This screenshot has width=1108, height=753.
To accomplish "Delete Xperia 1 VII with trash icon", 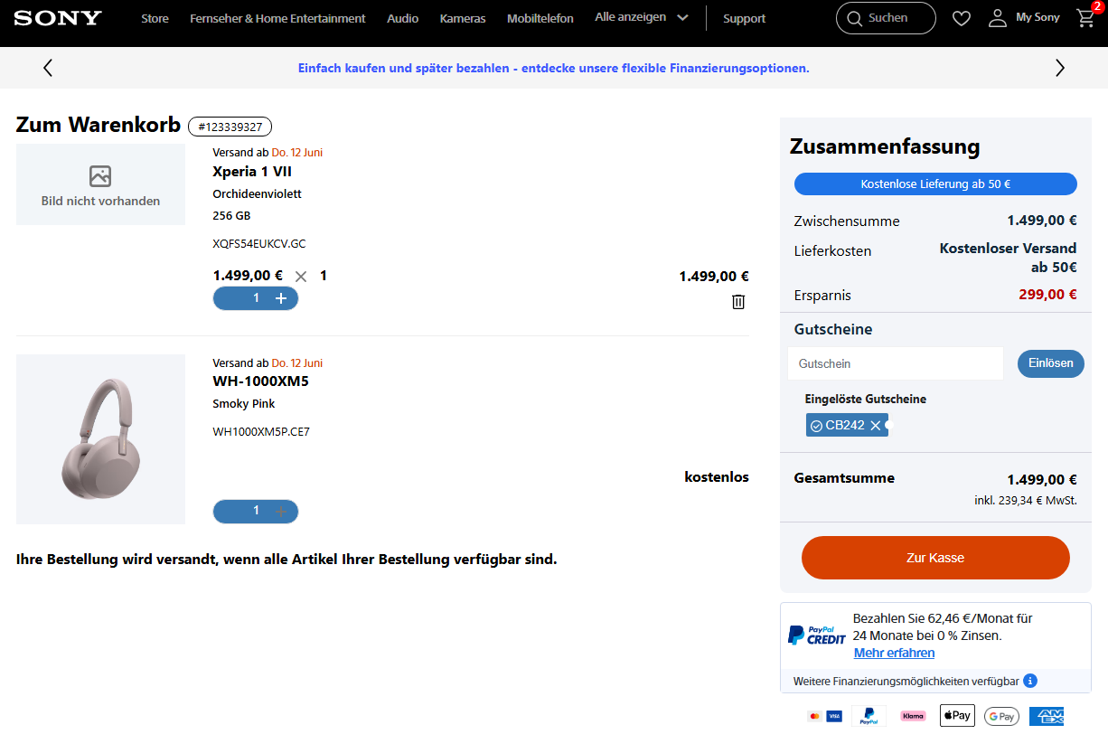I will tap(738, 302).
